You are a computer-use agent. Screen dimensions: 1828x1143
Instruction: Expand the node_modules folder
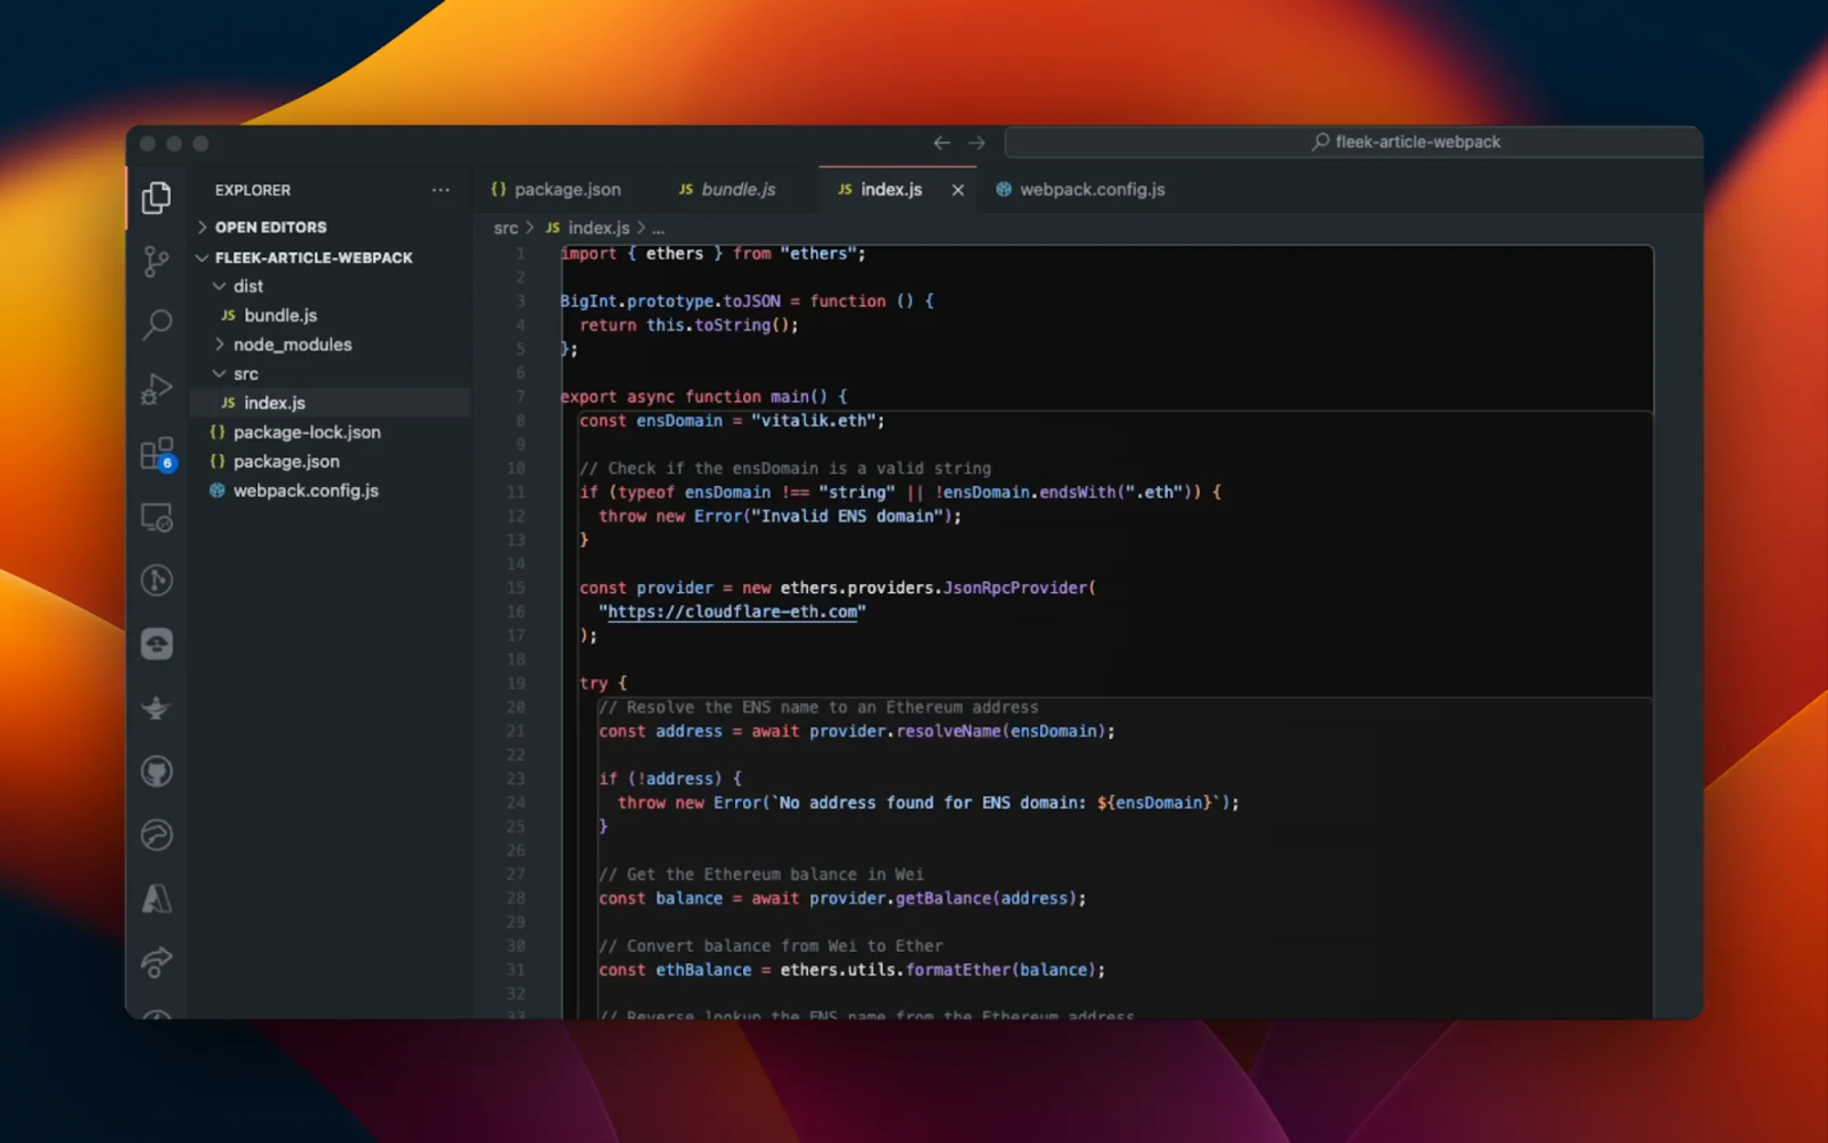(x=292, y=344)
